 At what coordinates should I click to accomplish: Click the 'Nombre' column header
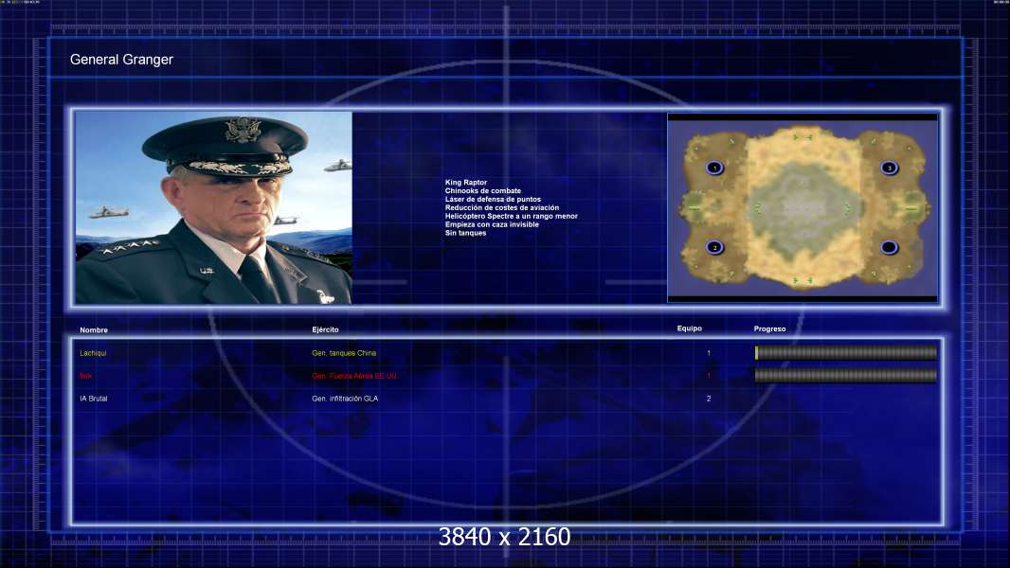coord(94,330)
